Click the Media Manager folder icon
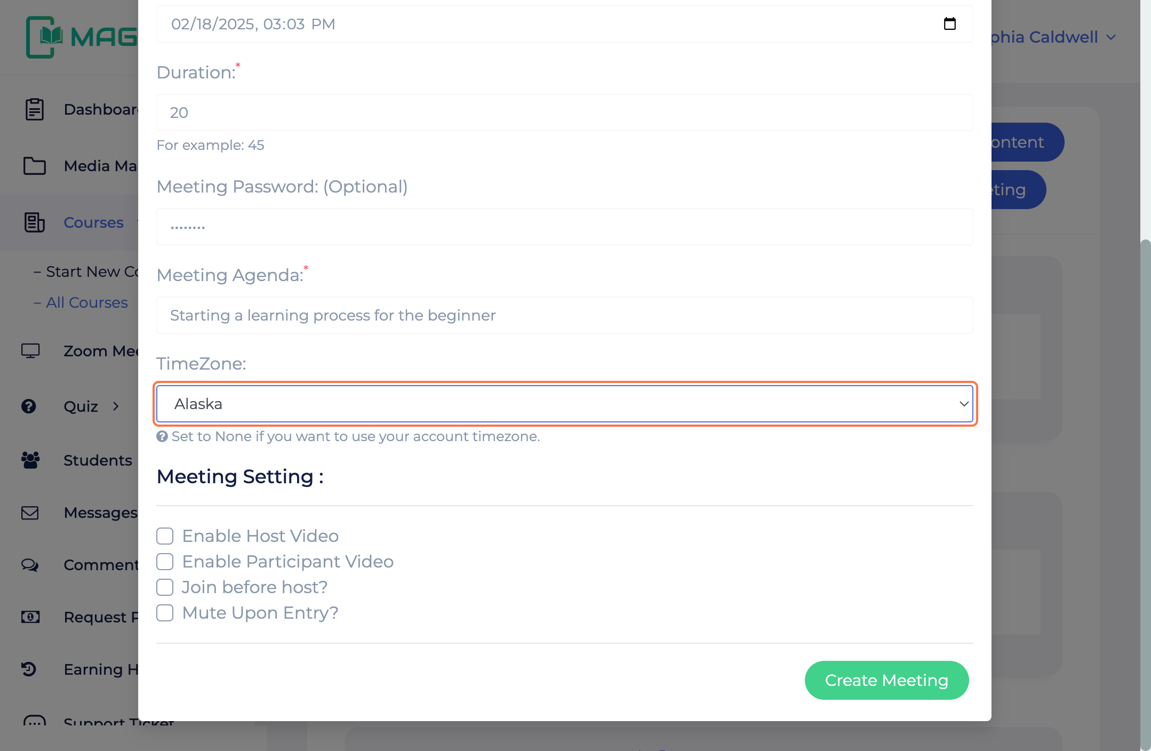Image resolution: width=1151 pixels, height=751 pixels. 35,166
